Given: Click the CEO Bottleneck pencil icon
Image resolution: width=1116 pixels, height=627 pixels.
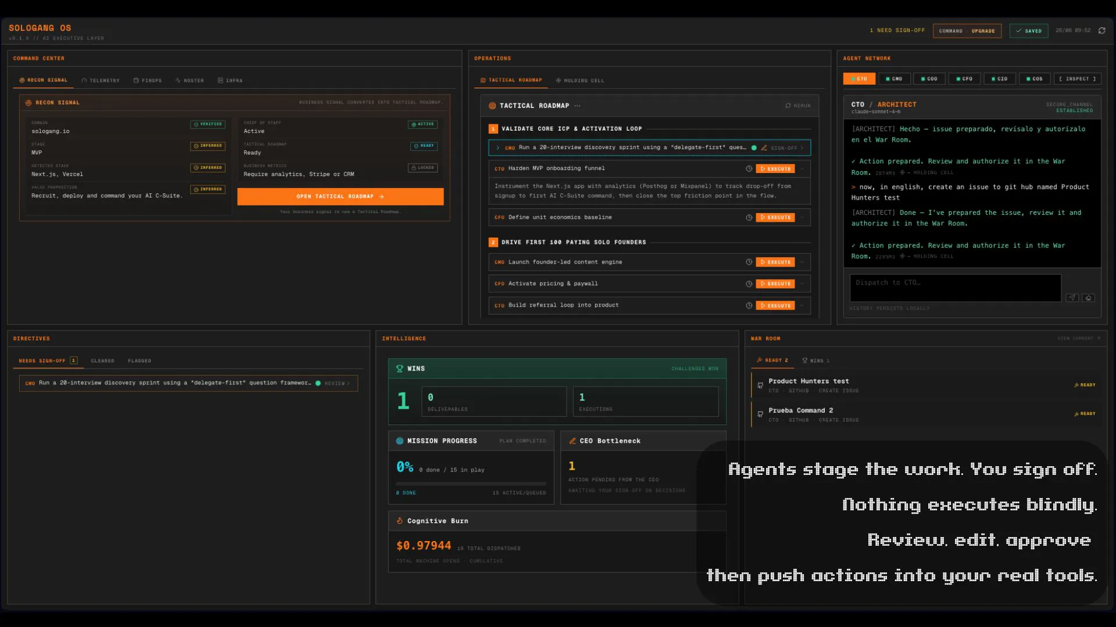Looking at the screenshot, I should tap(573, 441).
